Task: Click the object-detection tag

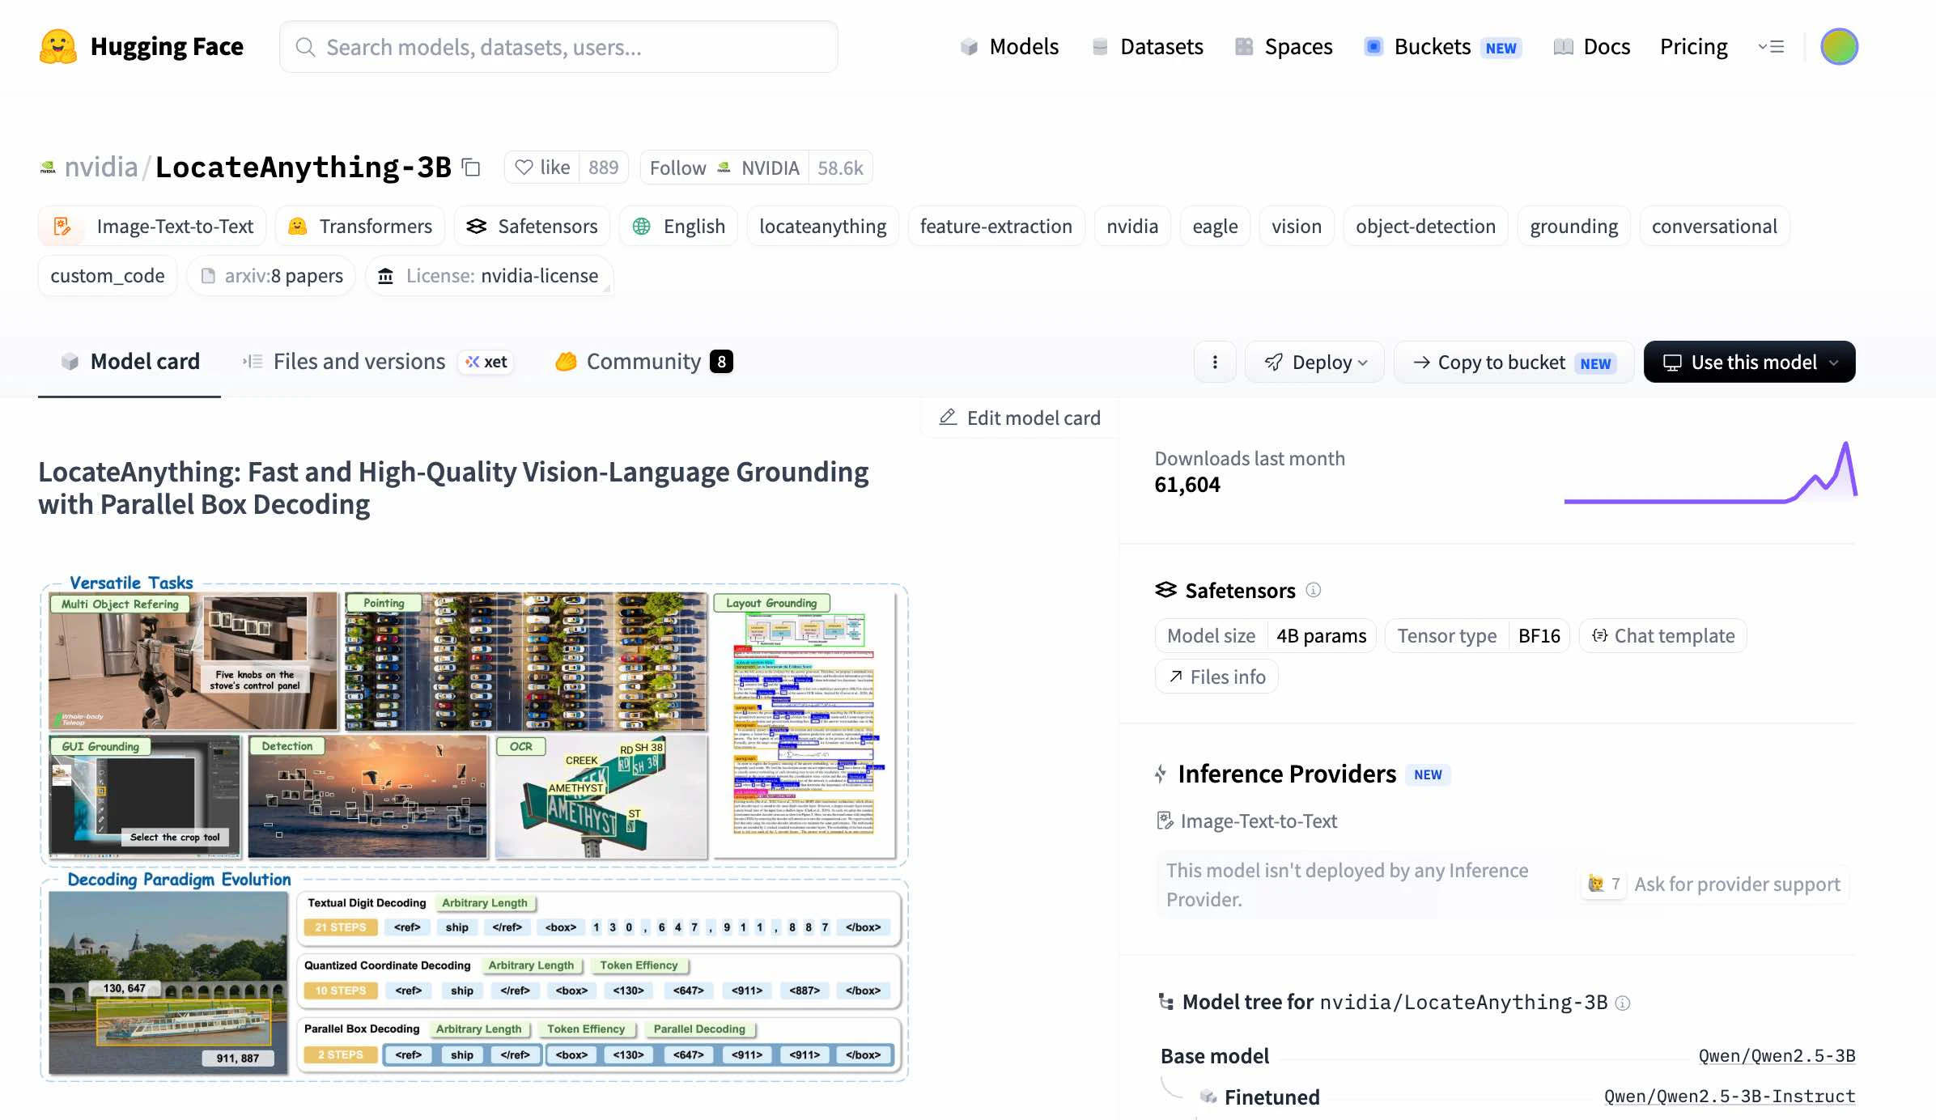Action: (x=1425, y=227)
